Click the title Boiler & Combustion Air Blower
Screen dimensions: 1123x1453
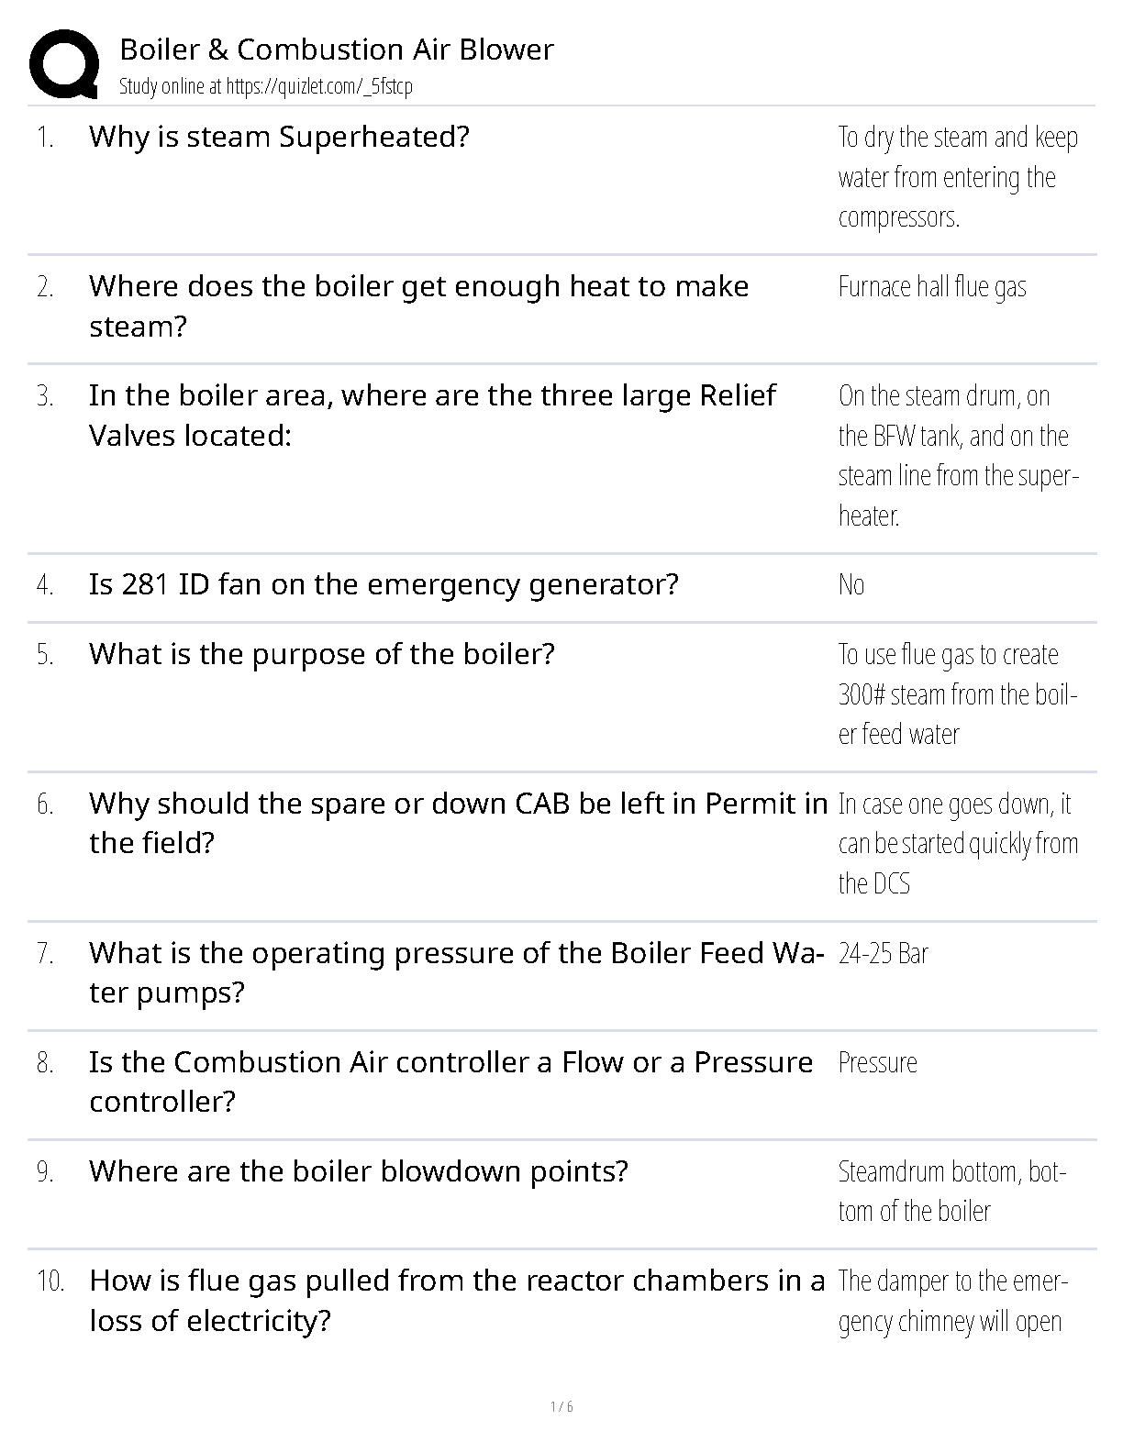click(x=337, y=50)
